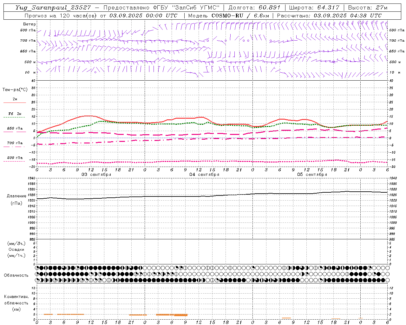Image resolution: width=406 pixels, height=325 pixels.
Task: Select the '(мм/1ч.)' precipitation unit label
Action: coord(16,255)
